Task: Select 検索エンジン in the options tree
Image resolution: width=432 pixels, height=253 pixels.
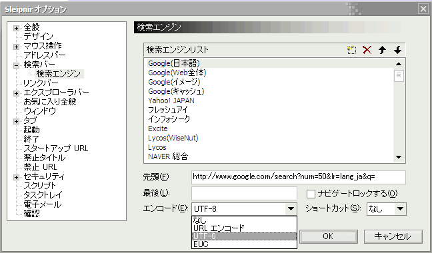Action: tap(59, 74)
